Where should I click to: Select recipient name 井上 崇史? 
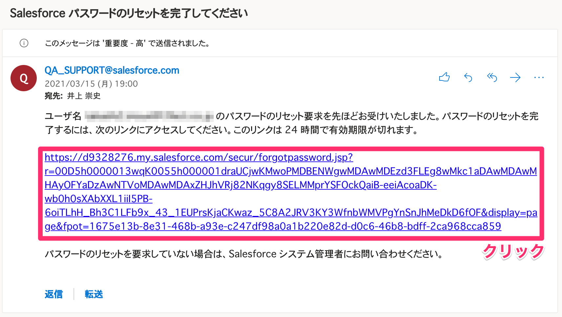84,96
